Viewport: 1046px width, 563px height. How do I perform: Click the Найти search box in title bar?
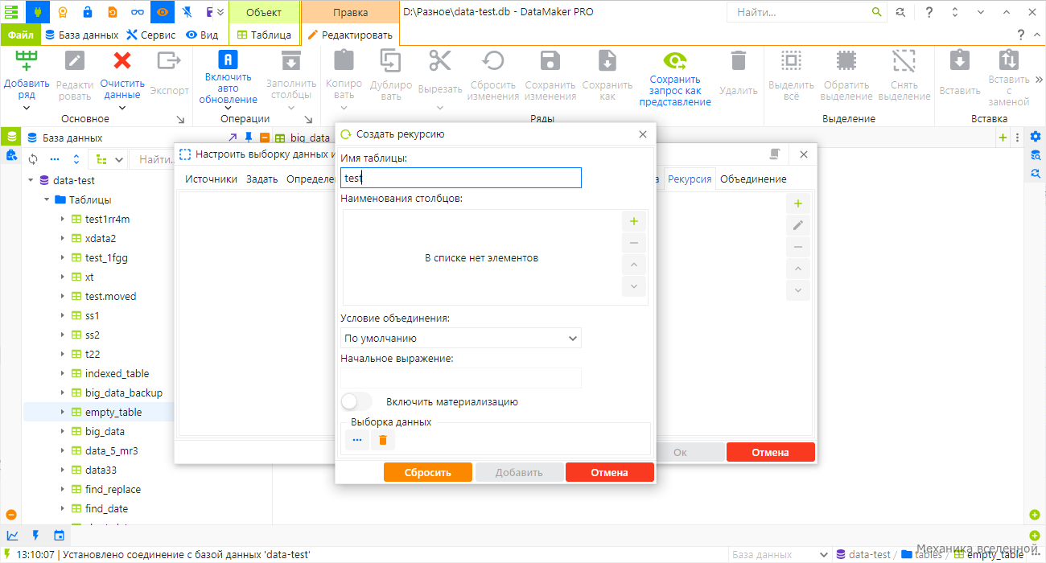coord(807,12)
